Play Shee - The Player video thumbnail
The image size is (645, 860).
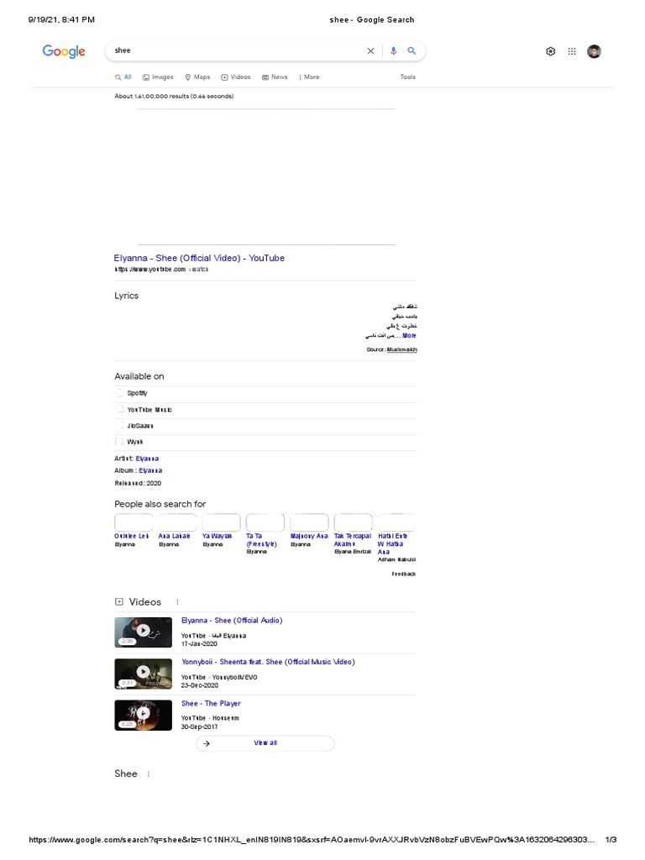(143, 716)
